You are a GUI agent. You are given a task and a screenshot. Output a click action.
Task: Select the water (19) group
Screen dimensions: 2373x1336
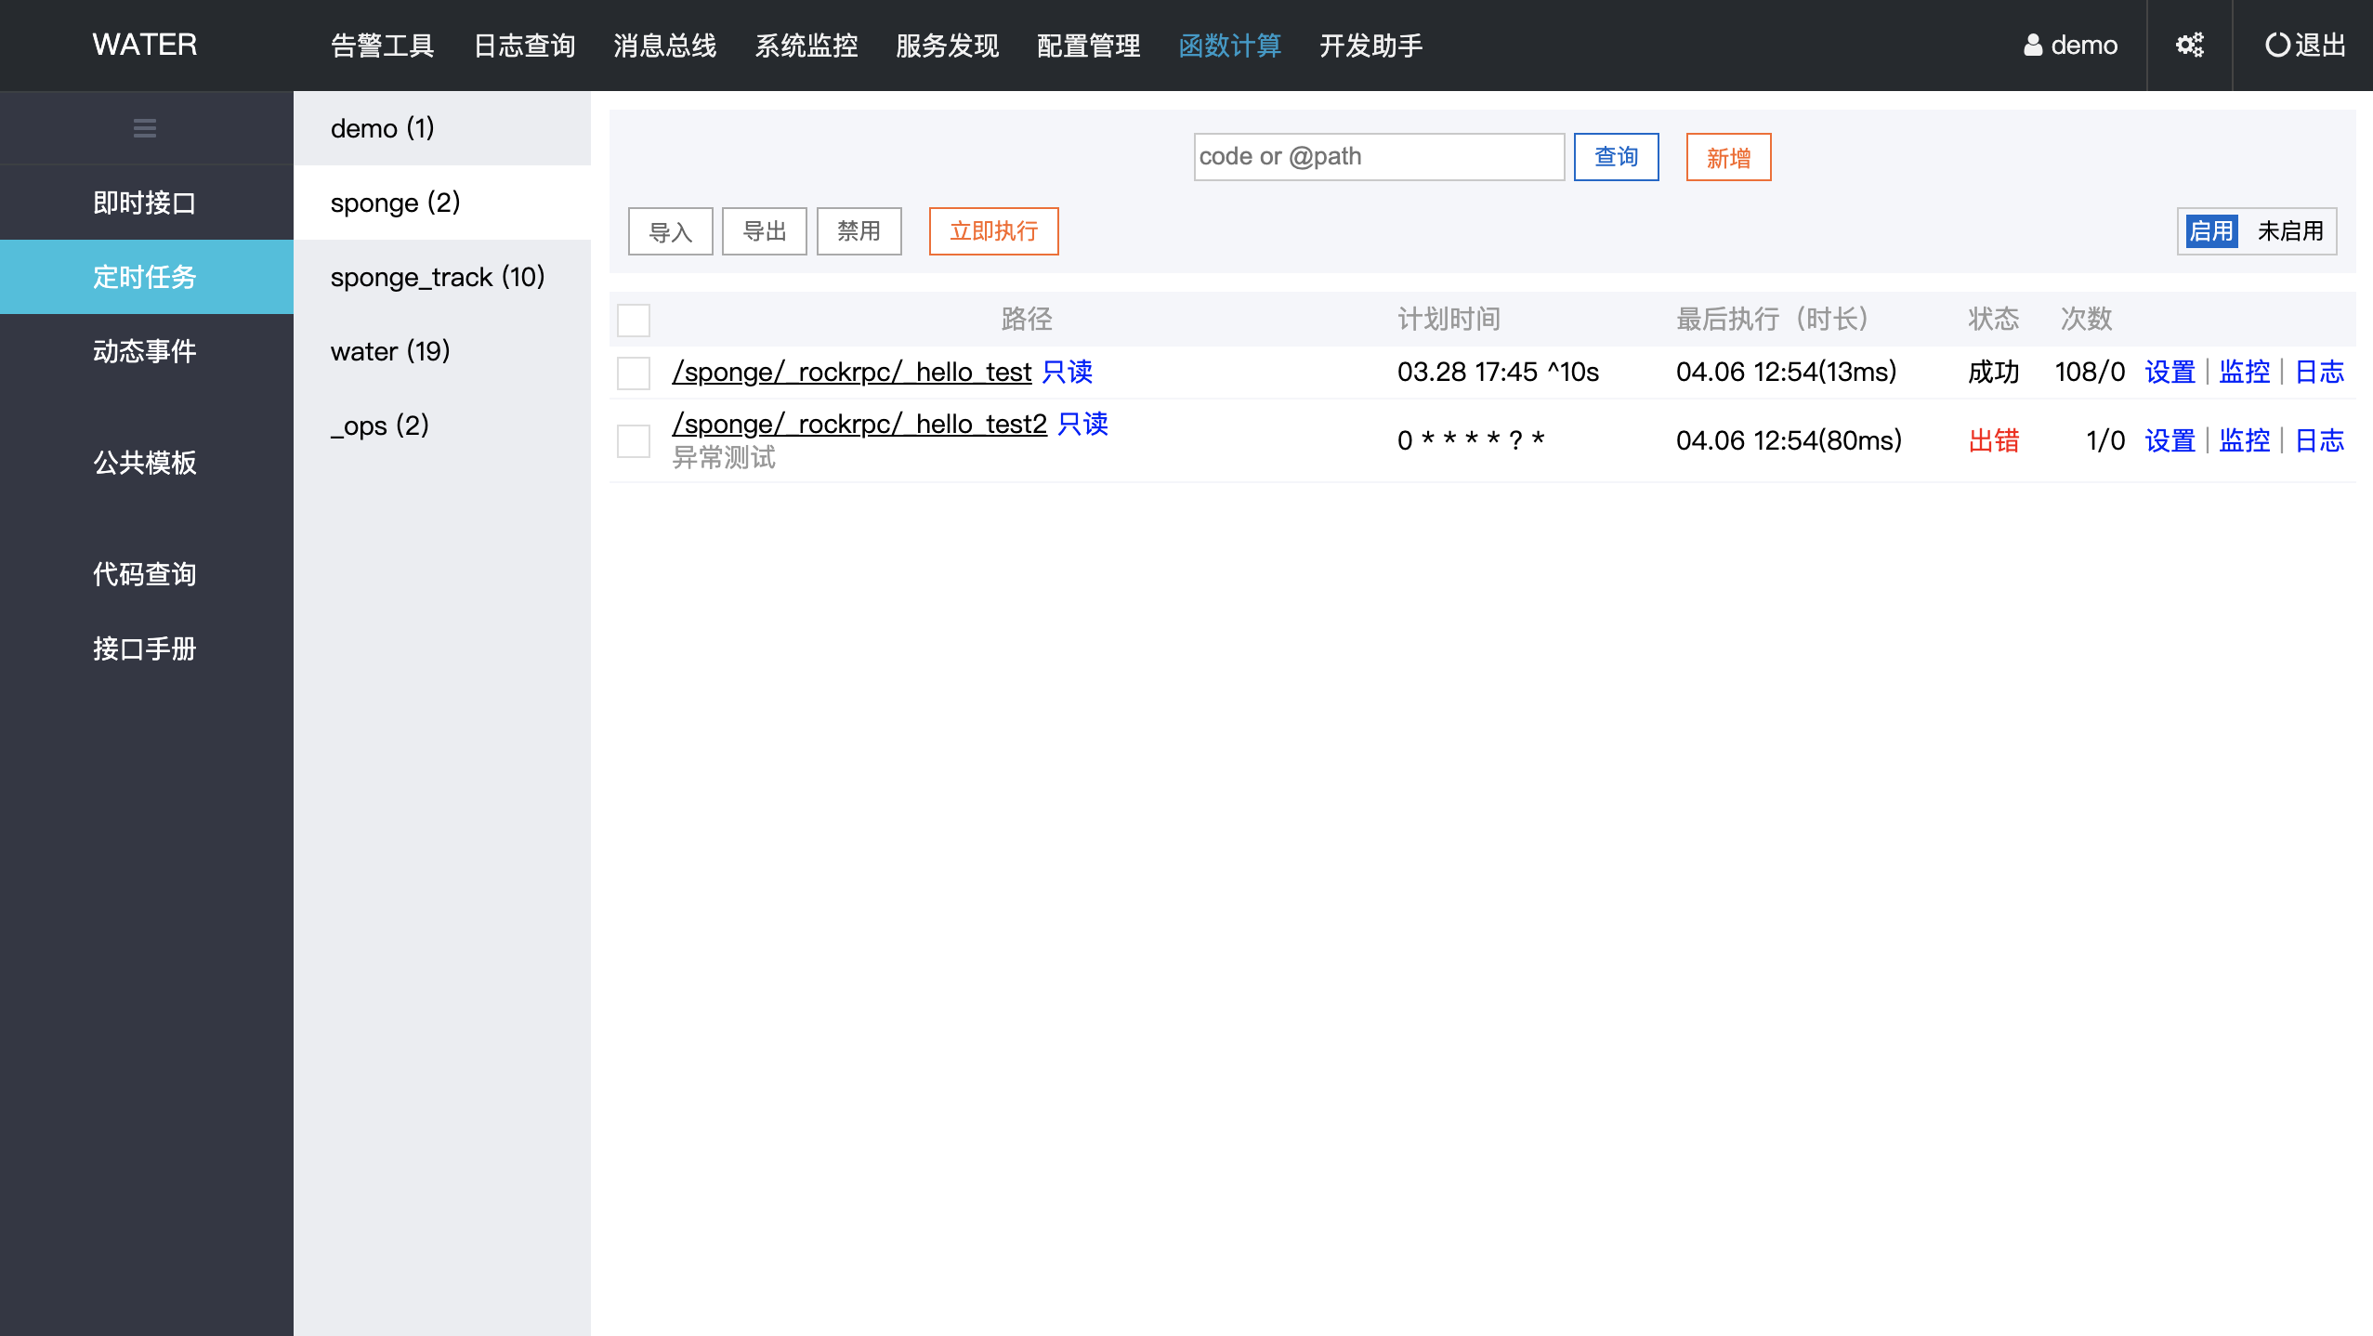pyautogui.click(x=442, y=351)
